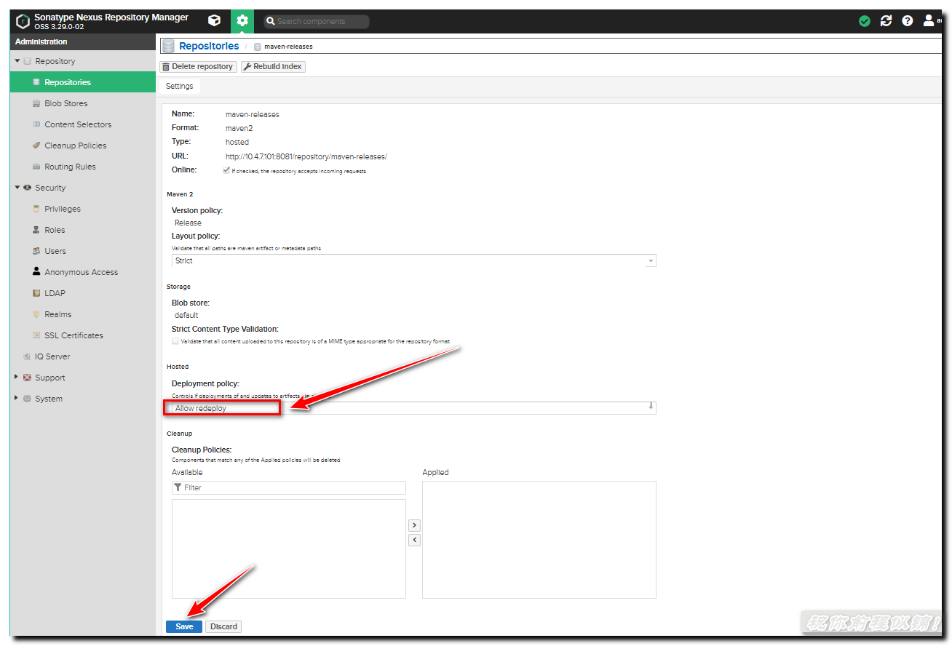Open the help question mark icon
Image resolution: width=952 pixels, height=646 pixels.
click(908, 21)
